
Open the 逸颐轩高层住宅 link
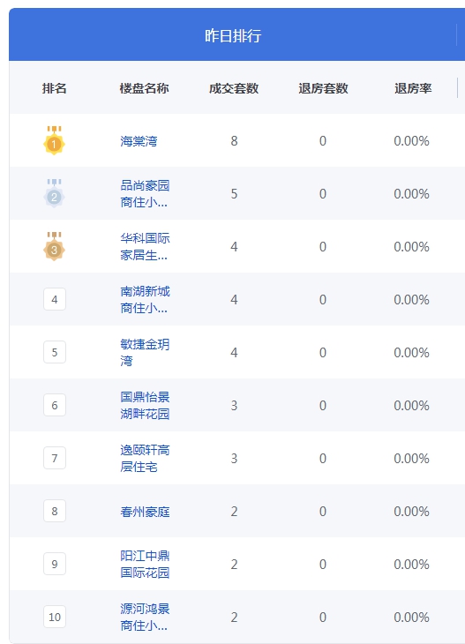(145, 459)
